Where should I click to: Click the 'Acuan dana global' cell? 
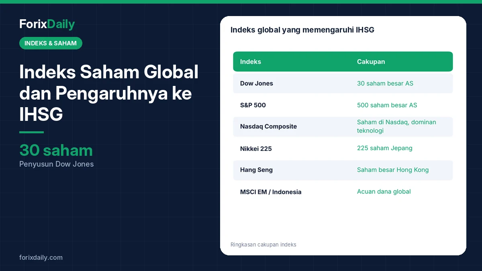click(384, 192)
